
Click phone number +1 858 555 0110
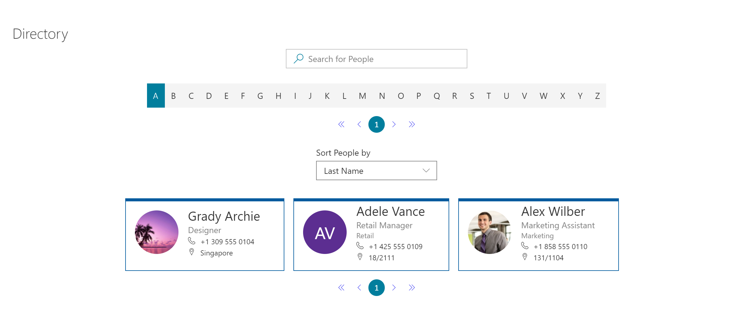pos(561,247)
